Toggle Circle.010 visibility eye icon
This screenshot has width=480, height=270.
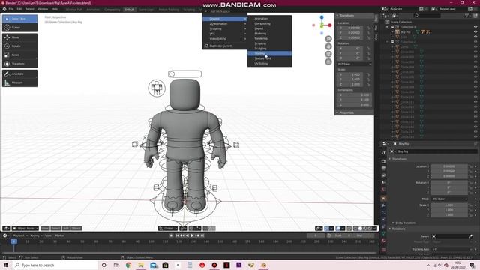[475, 97]
